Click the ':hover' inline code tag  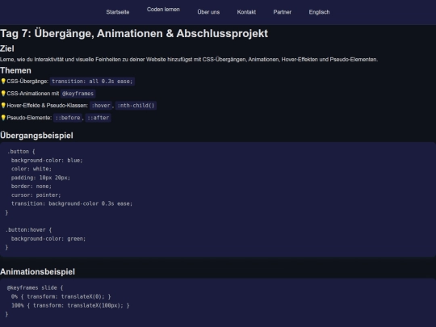(101, 106)
